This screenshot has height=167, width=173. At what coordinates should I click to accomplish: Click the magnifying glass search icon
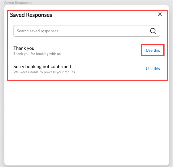coord(153,31)
